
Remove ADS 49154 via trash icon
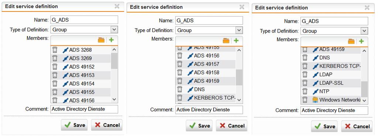[x=55, y=84]
